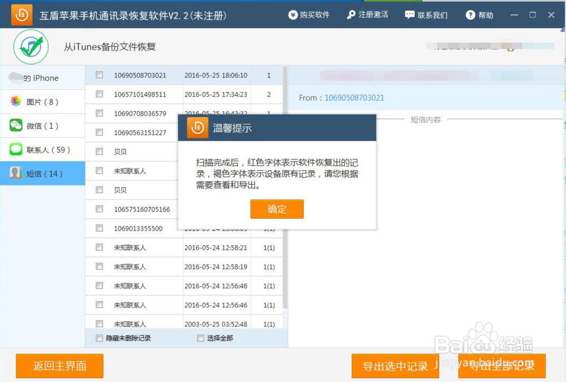Select the 图片 photos category
Viewport: 566px width, 382px height.
tap(34, 102)
